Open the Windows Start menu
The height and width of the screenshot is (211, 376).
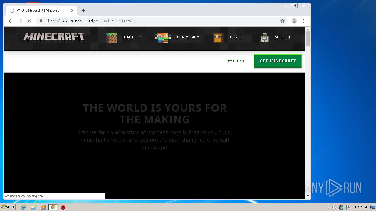pyautogui.click(x=8, y=207)
